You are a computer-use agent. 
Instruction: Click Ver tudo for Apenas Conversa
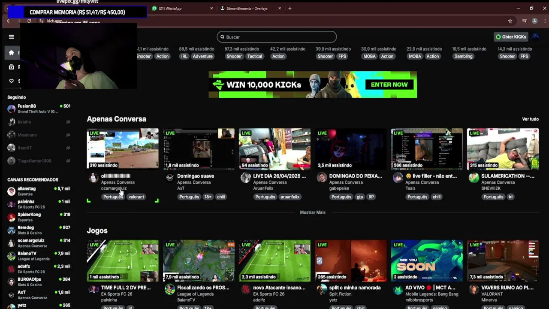(x=530, y=119)
